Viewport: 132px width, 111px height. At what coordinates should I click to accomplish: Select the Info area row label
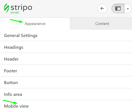[13, 94]
